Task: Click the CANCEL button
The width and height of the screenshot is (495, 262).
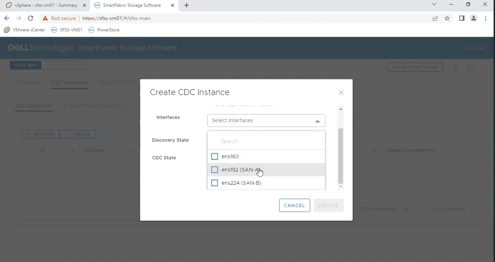Action: click(x=294, y=205)
